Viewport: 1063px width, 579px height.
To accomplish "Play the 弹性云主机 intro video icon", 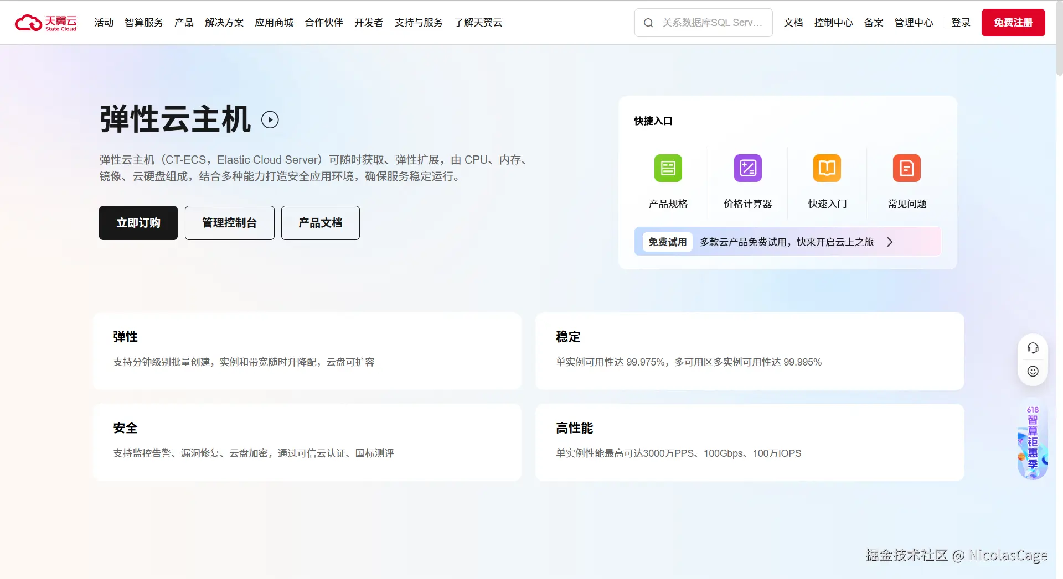I will click(x=270, y=119).
